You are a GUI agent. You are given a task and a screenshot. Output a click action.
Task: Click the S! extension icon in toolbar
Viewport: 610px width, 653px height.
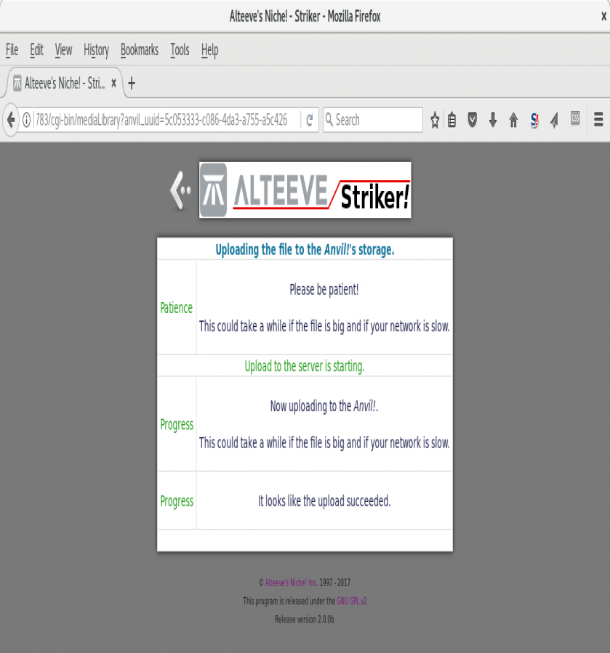(x=534, y=120)
